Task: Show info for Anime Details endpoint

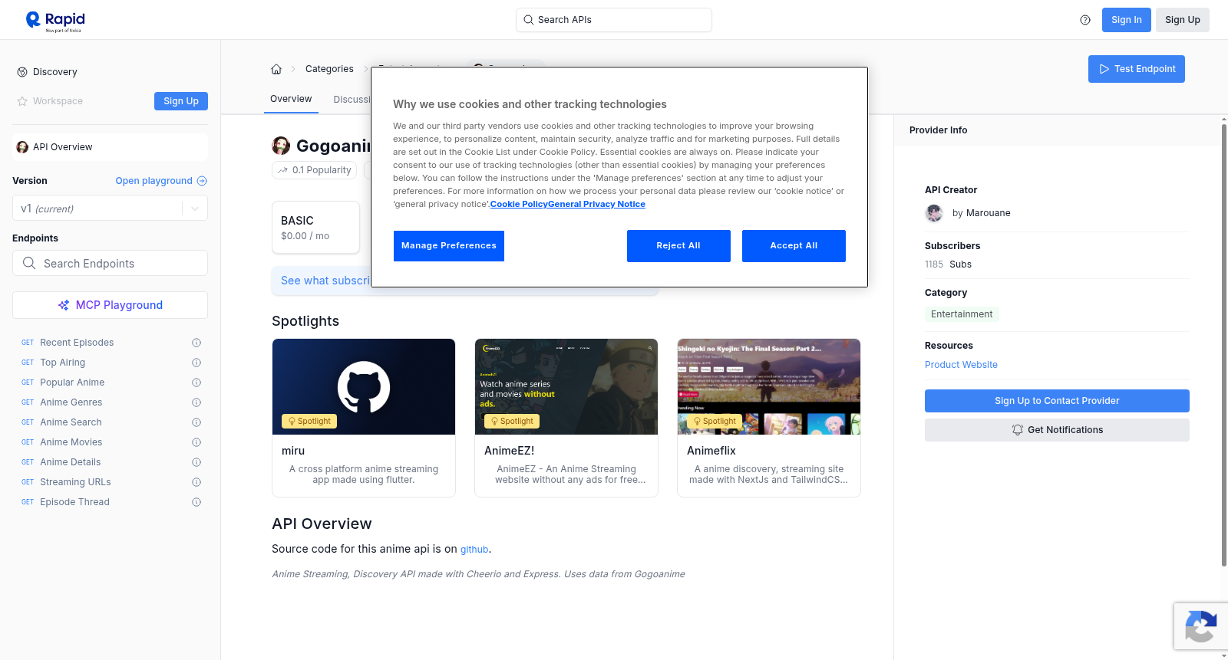Action: pos(196,462)
